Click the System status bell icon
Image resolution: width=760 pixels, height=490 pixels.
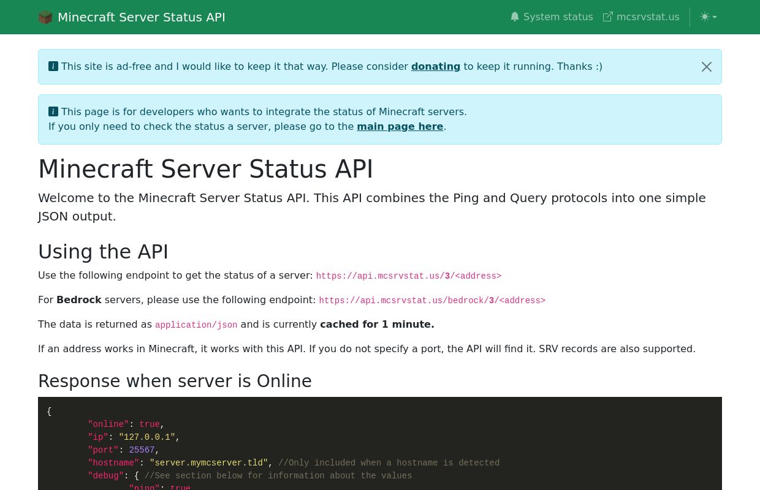(515, 17)
